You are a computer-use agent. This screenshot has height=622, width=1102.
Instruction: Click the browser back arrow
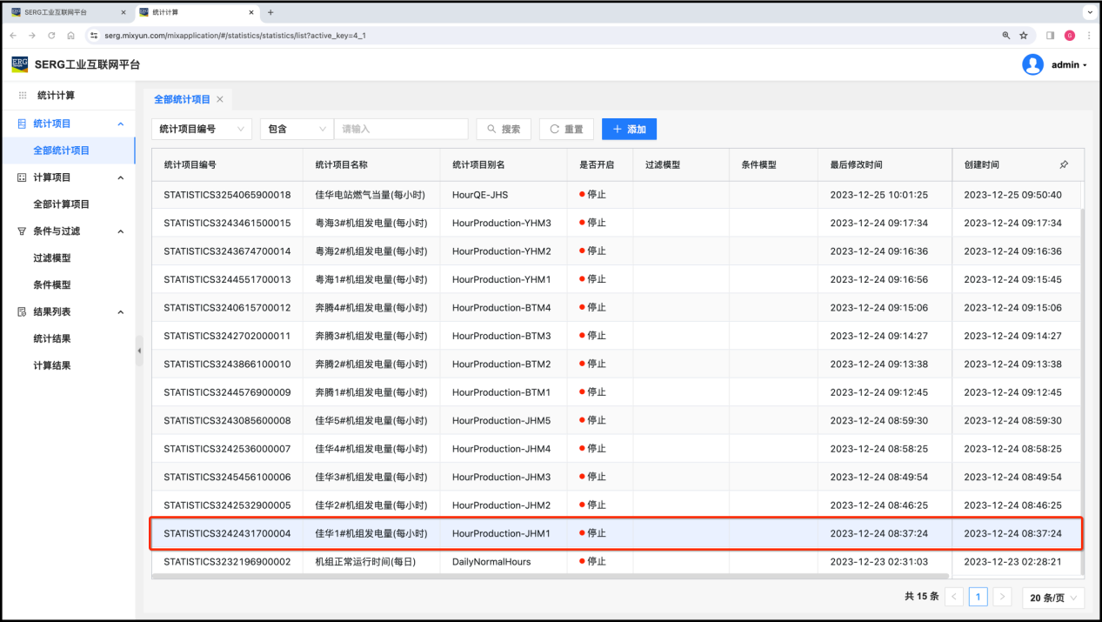coord(13,36)
